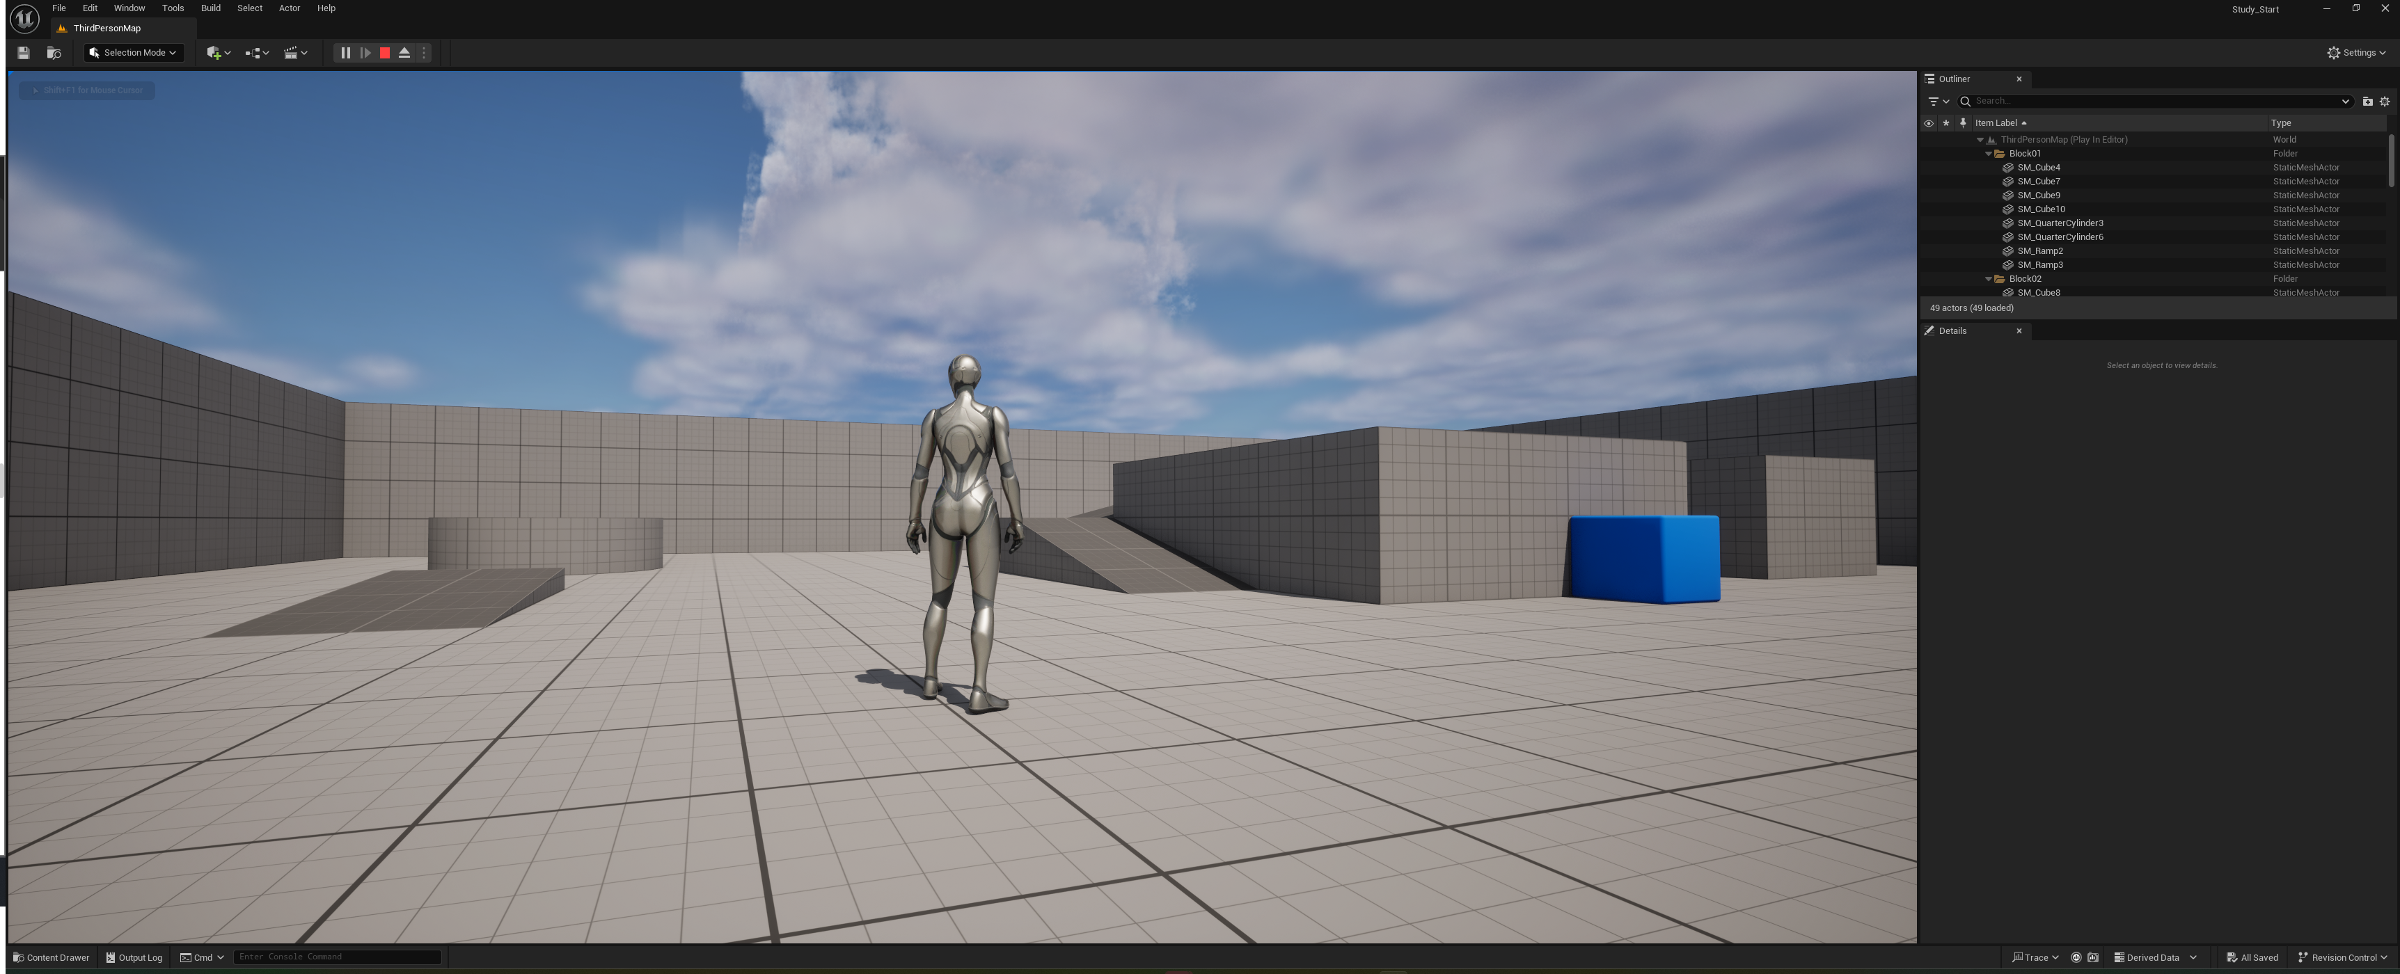Pause the play-in-editor simulation
The width and height of the screenshot is (2400, 974).
[346, 53]
